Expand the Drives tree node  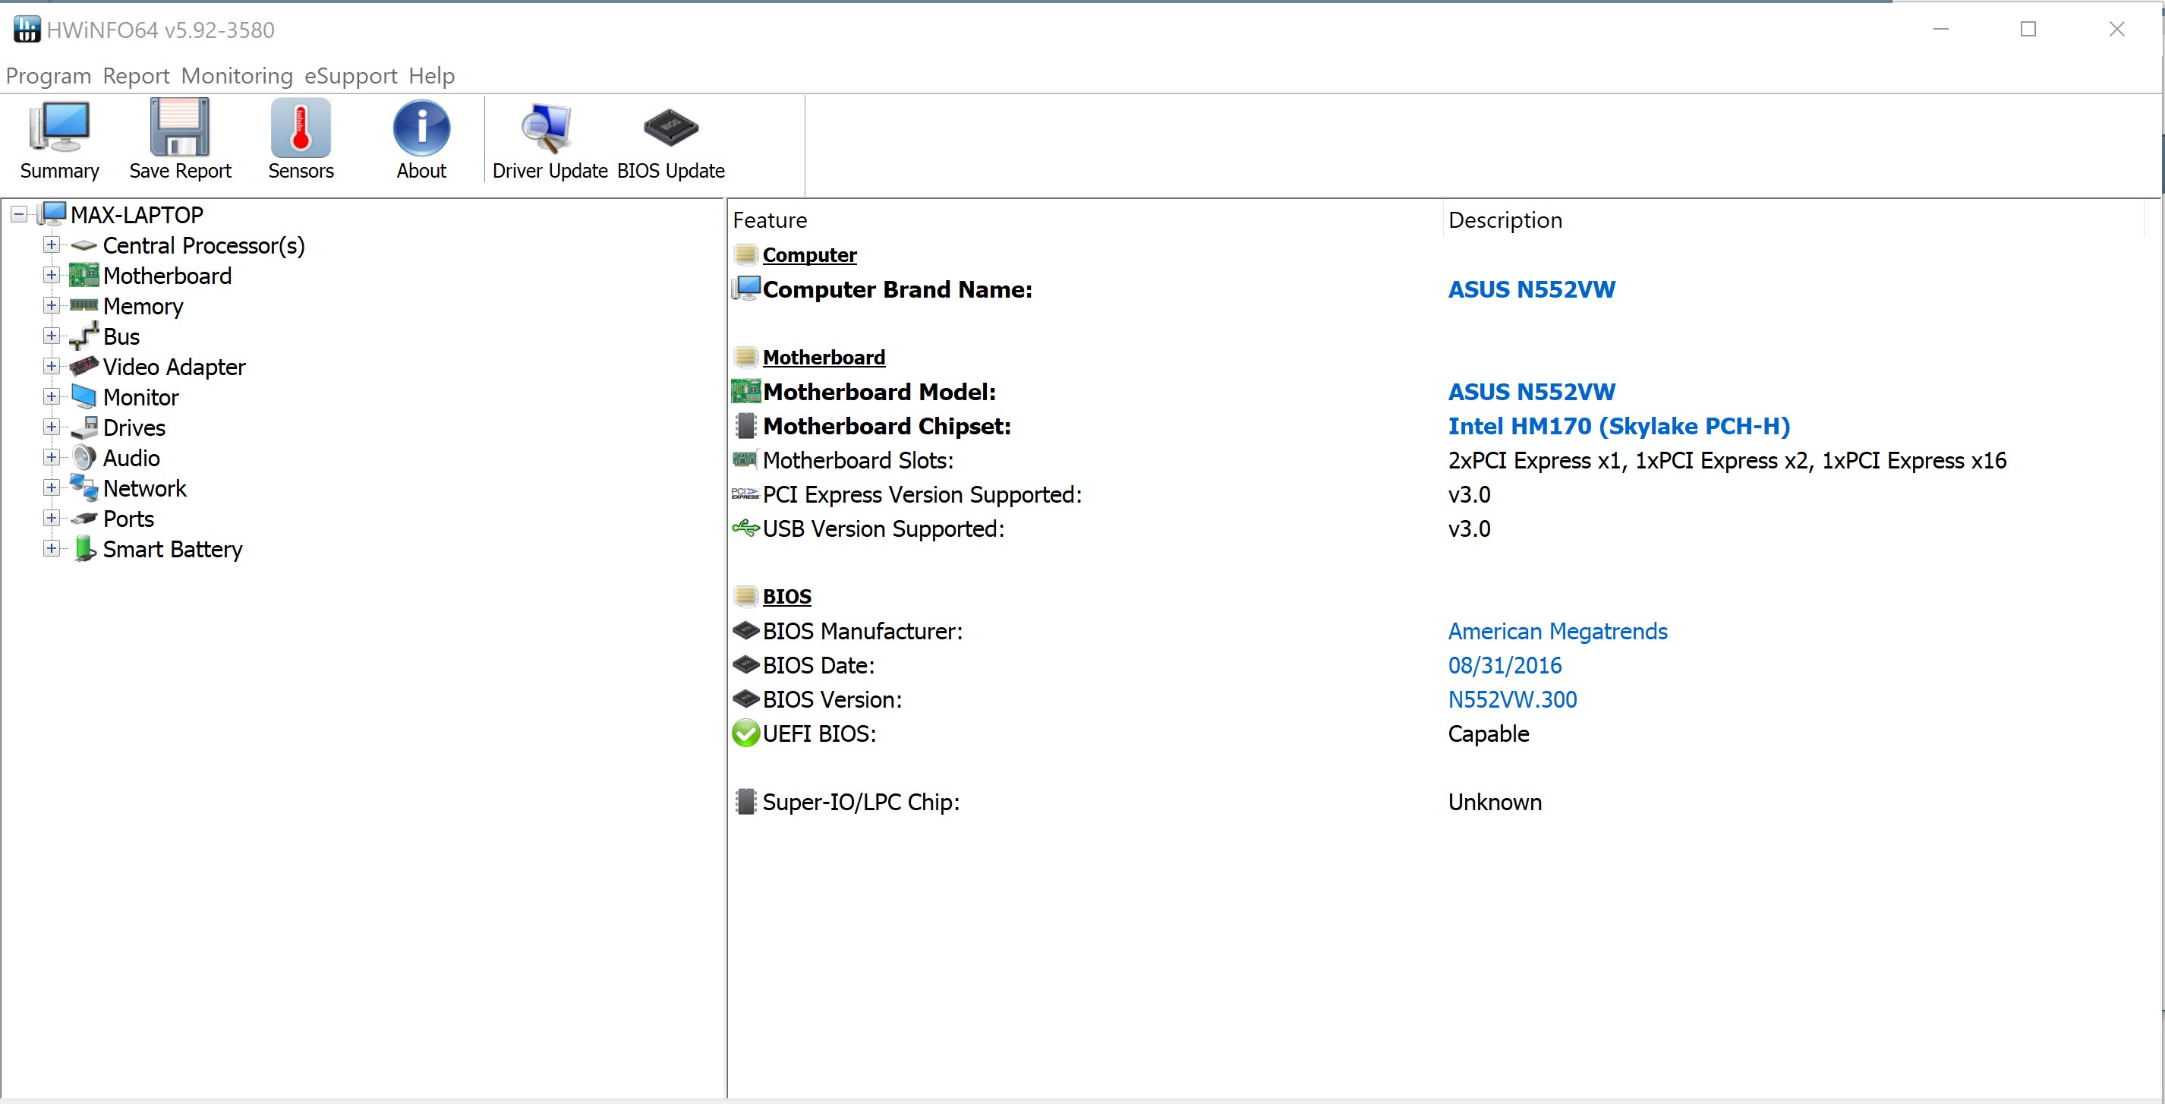point(52,426)
